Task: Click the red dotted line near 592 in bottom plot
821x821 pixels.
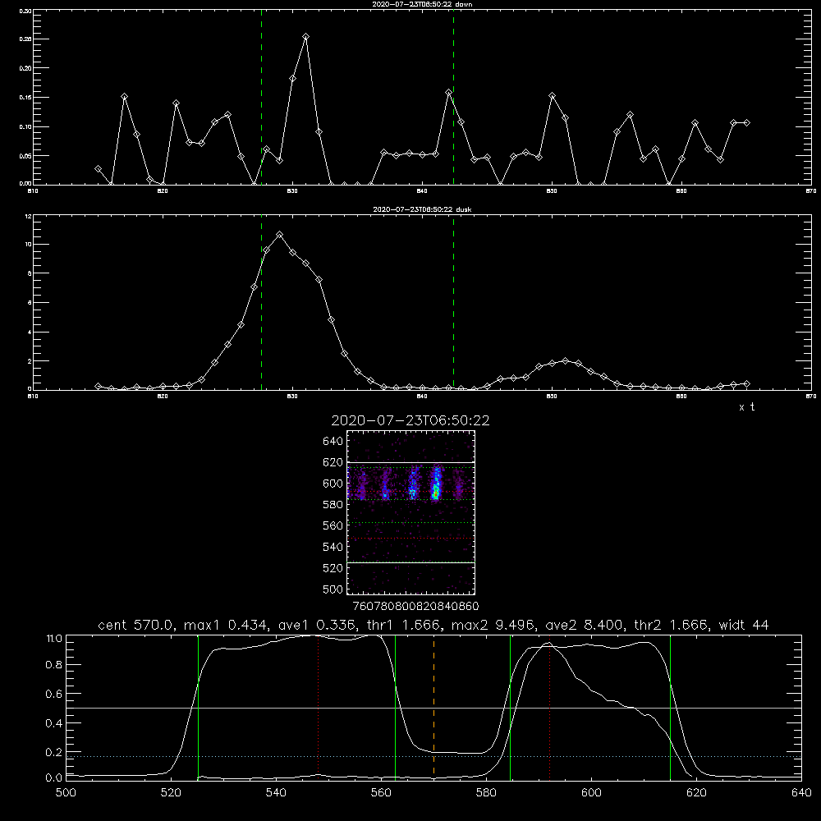Action: click(550, 708)
